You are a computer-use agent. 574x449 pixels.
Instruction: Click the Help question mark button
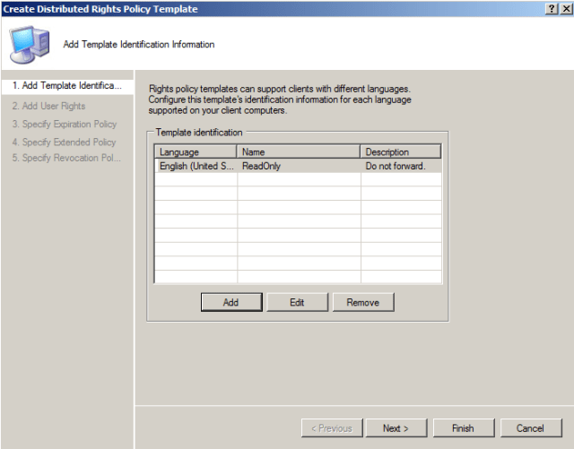click(550, 8)
